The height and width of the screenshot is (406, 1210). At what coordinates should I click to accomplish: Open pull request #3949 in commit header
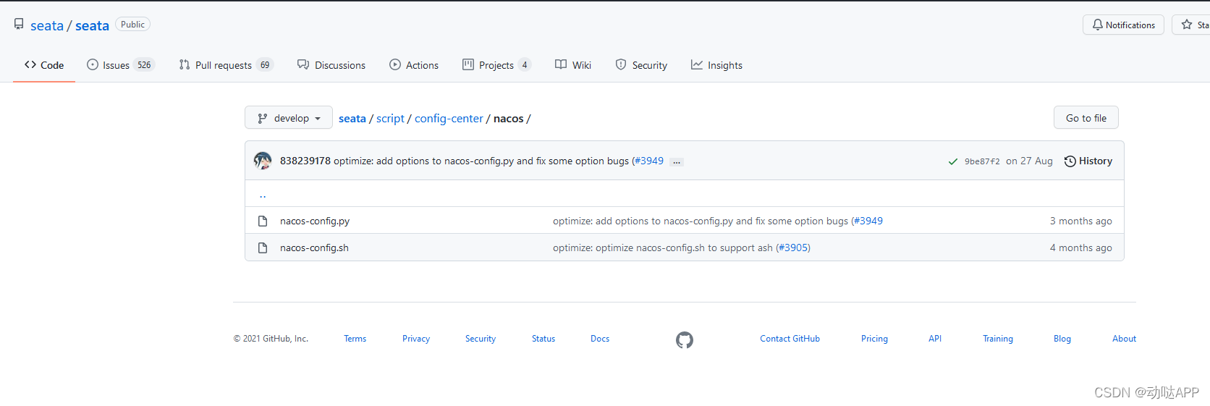pyautogui.click(x=649, y=161)
